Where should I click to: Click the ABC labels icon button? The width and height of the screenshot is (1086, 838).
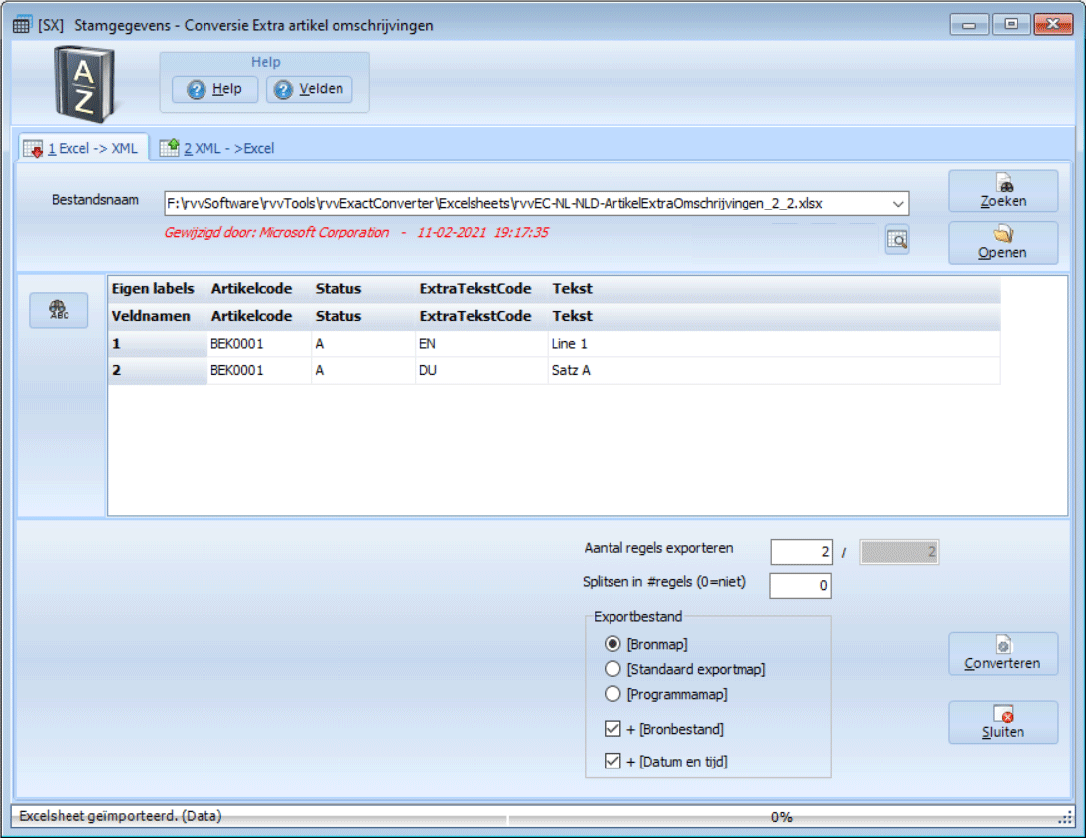click(x=59, y=310)
